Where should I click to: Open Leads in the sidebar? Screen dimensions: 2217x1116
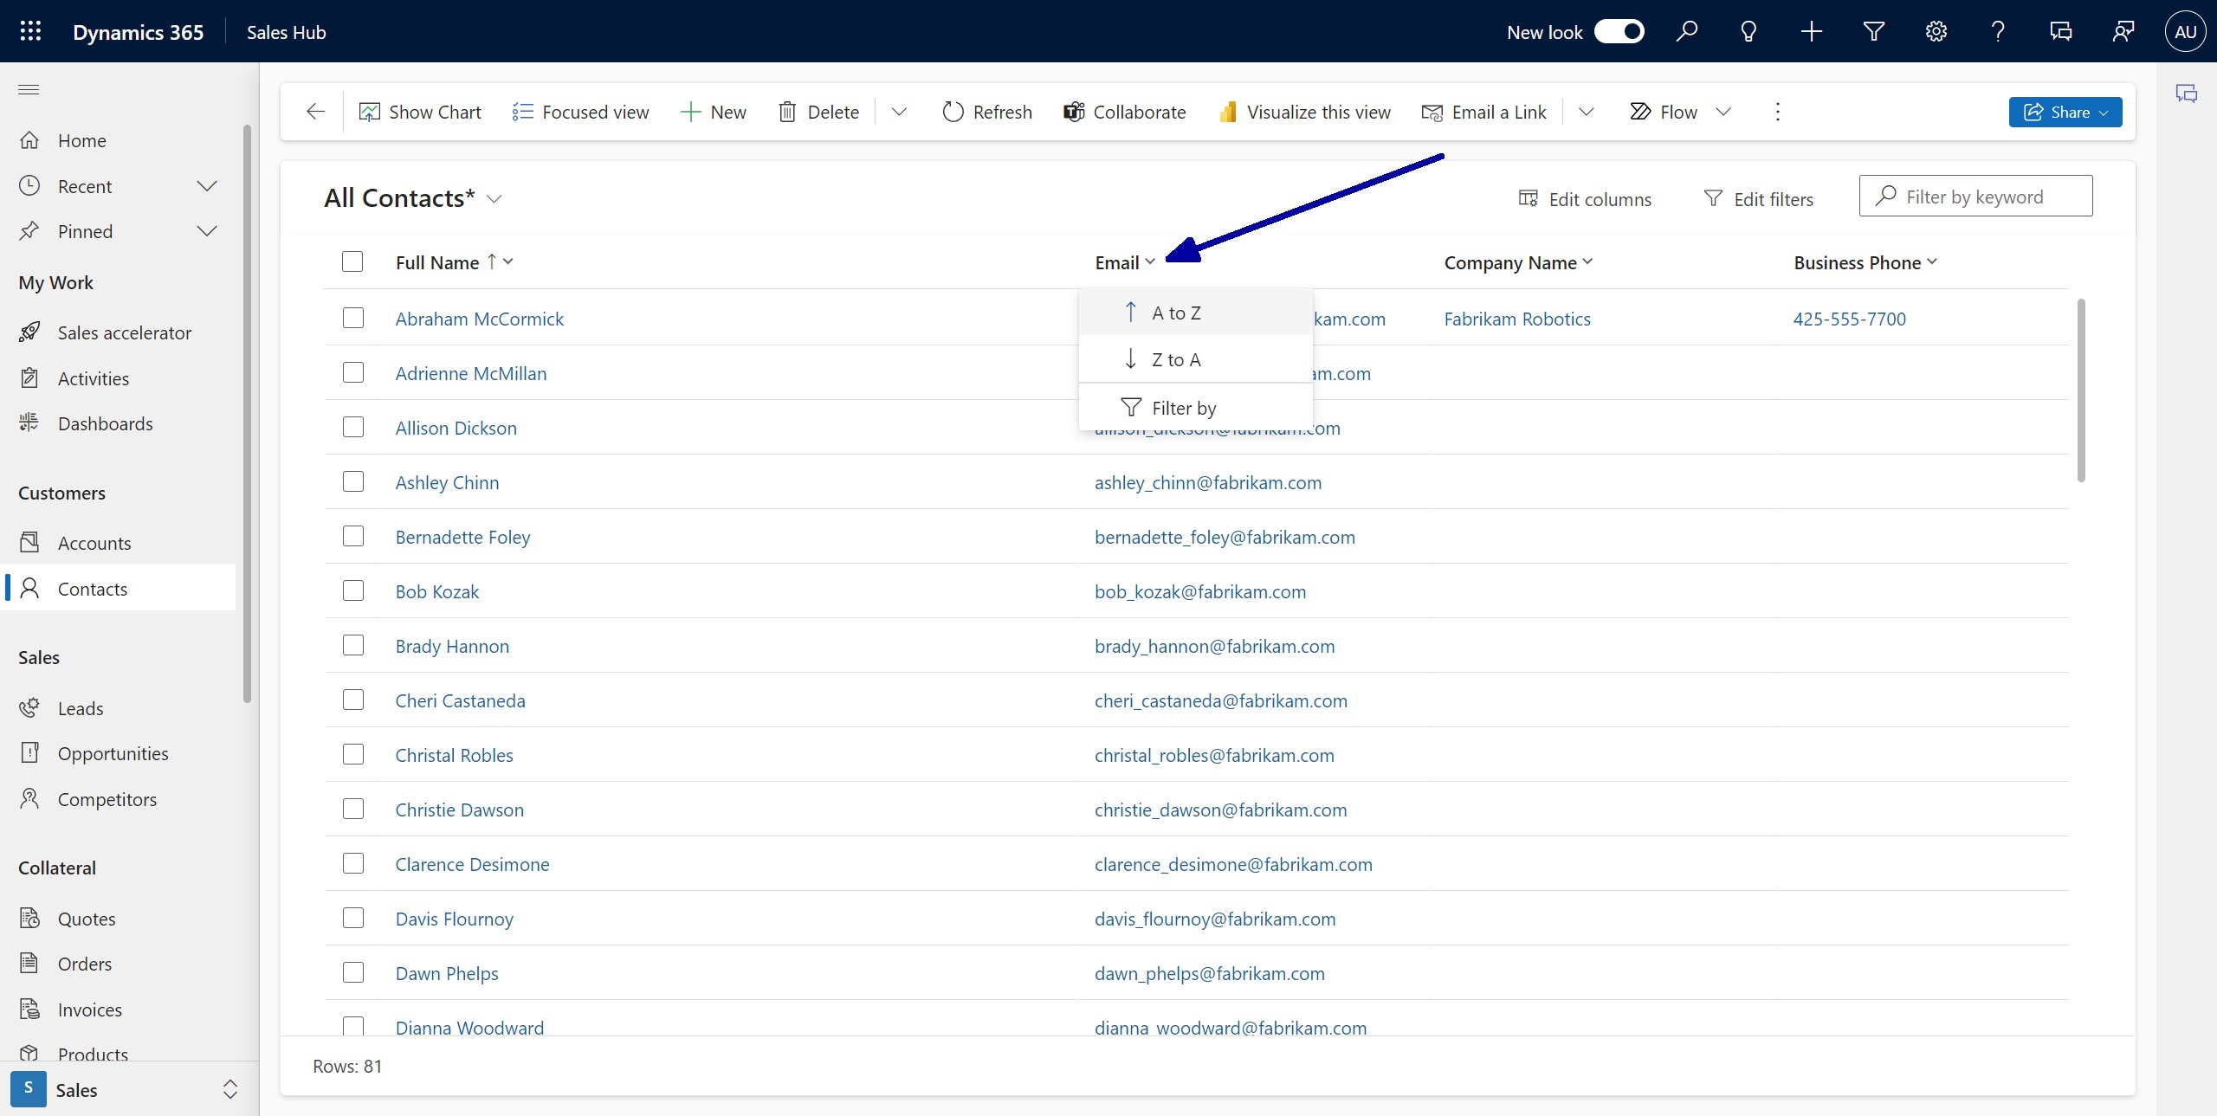(x=118, y=708)
